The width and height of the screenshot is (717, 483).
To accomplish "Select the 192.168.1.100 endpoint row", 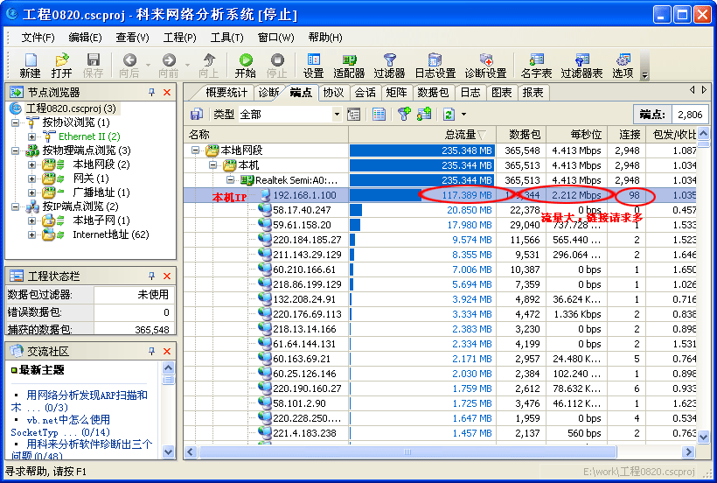I will [x=440, y=195].
